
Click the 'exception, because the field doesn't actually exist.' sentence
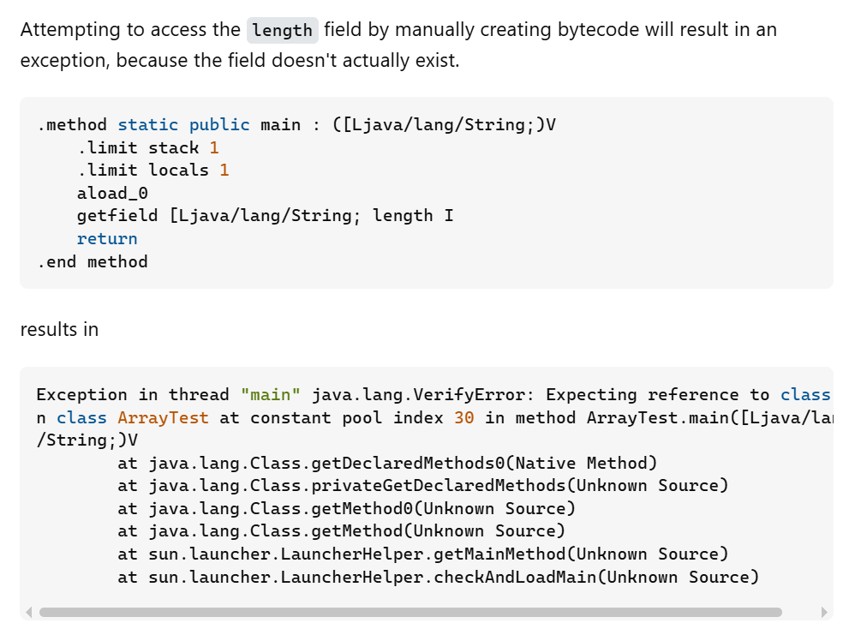pos(240,61)
